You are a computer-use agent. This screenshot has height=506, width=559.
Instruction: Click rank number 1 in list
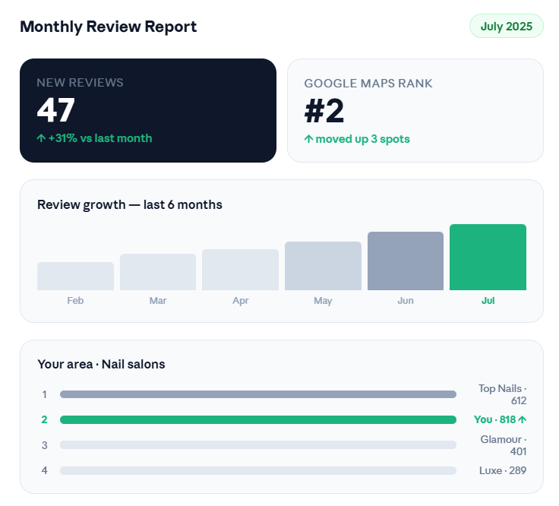pyautogui.click(x=44, y=394)
